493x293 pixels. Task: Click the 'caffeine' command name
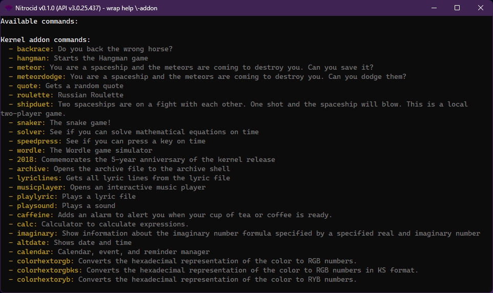point(35,215)
